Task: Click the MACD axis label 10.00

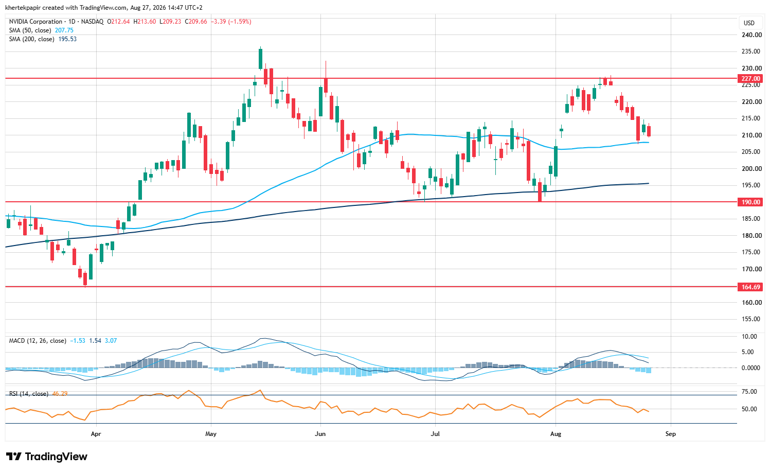Action: pos(750,337)
